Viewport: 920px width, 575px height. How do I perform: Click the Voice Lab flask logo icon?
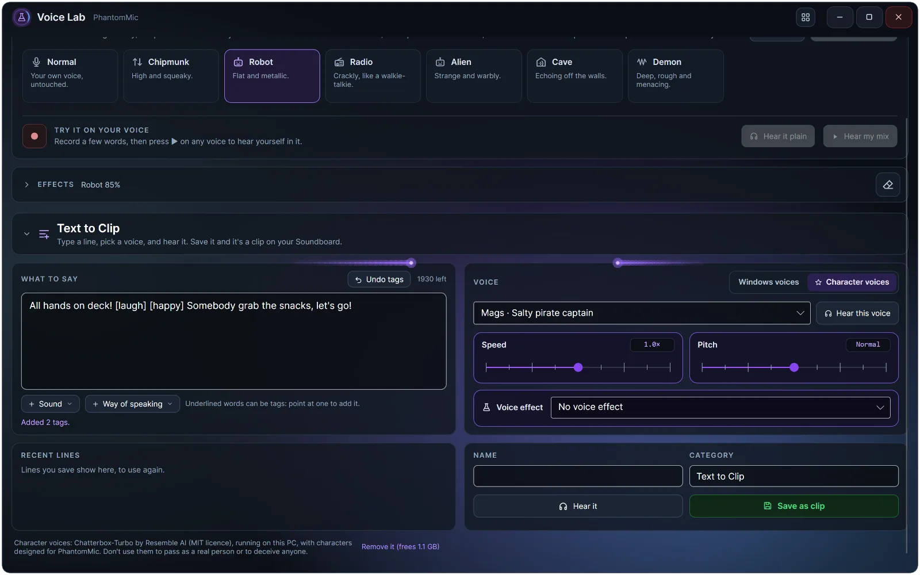[x=22, y=17]
